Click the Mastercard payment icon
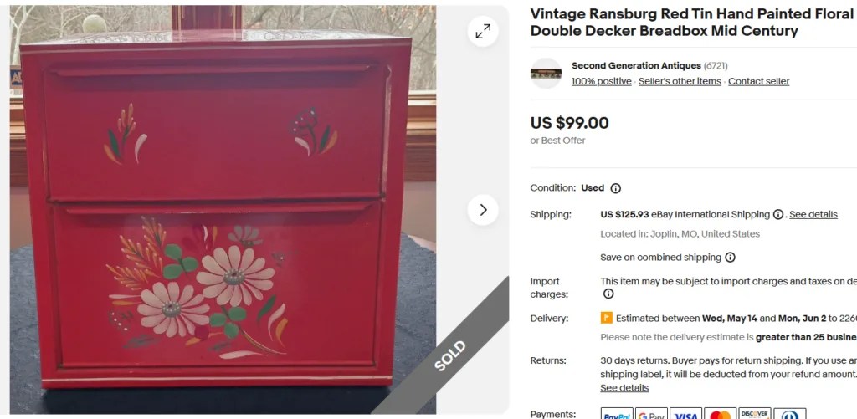Screen dimensions: 857x419 [x=720, y=415]
